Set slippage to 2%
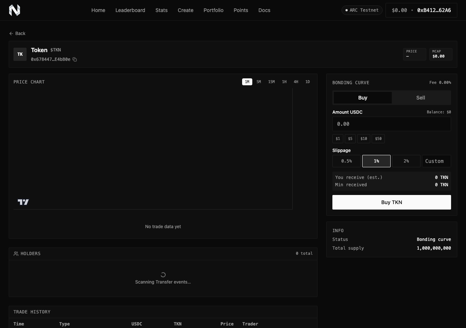The image size is (466, 328). click(406, 161)
